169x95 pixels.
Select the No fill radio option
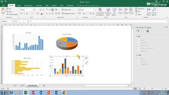pyautogui.click(x=139, y=40)
